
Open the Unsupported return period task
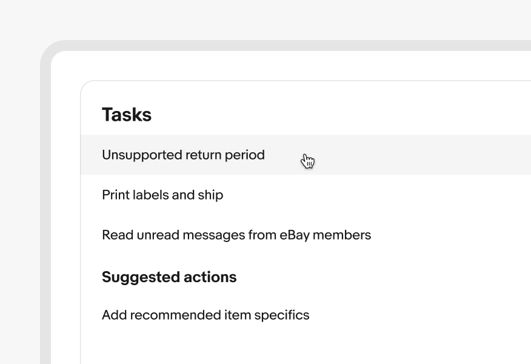183,155
